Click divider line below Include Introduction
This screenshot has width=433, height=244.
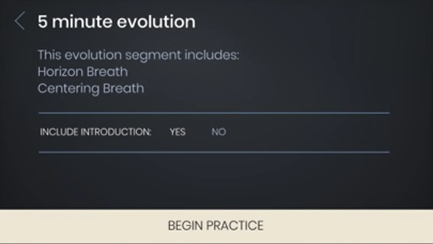point(214,152)
